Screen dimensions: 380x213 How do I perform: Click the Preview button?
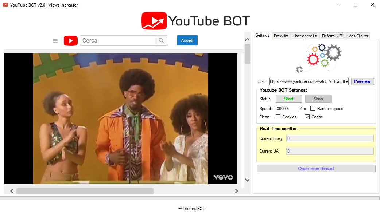tap(362, 81)
